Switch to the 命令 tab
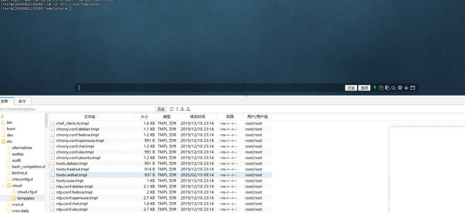 coord(22,101)
